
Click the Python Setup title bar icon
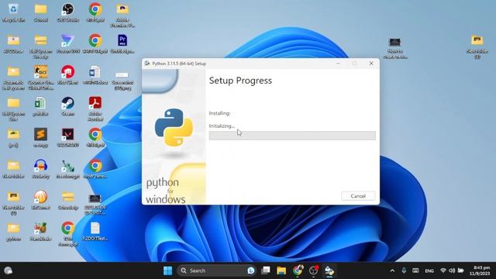(147, 64)
